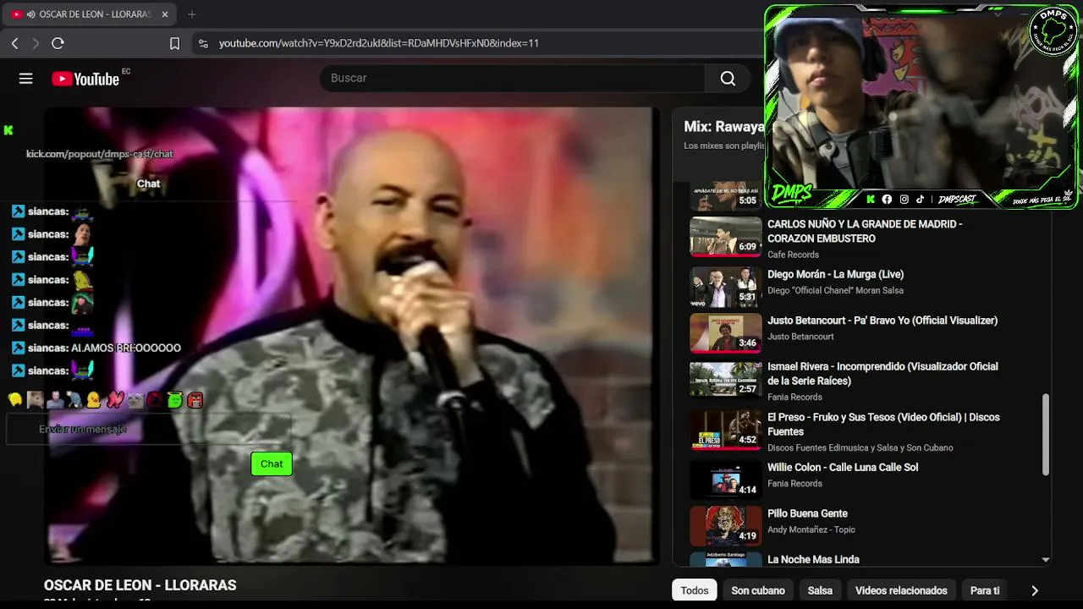Select the Videos relacionados chip
This screenshot has height=609, width=1083.
pyautogui.click(x=901, y=590)
